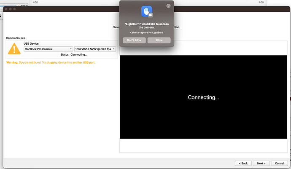Click the dropdown arrow of USB device list
291x169 pixels.
click(x=71, y=49)
